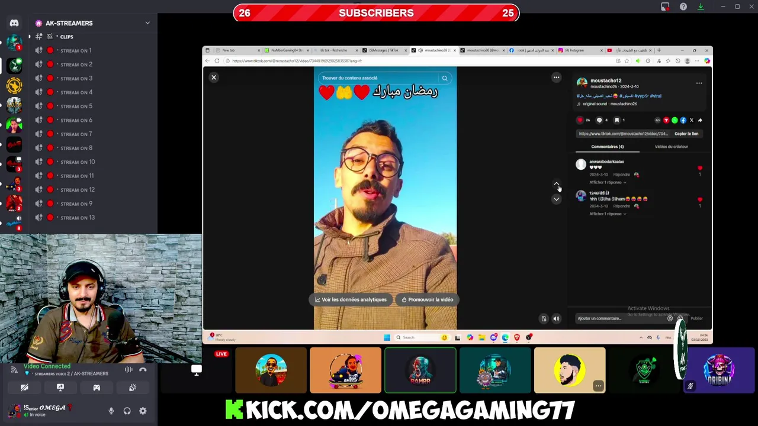Open options on the yellow avatar tile

coord(598,386)
